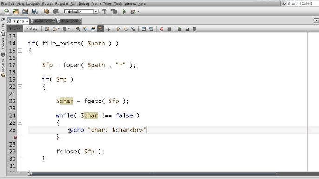Collapse code fold at line 20
Viewport: 319px width, 179px height.
pyautogui.click(x=20, y=87)
